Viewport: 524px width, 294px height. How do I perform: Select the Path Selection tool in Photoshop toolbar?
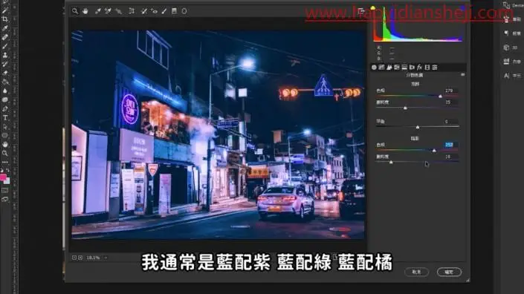(5, 126)
